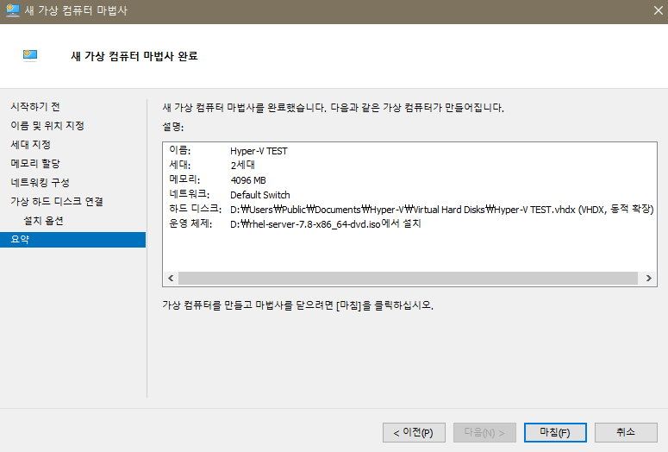Click the 네트워크: label in summary
The width and height of the screenshot is (668, 452).
coord(189,194)
